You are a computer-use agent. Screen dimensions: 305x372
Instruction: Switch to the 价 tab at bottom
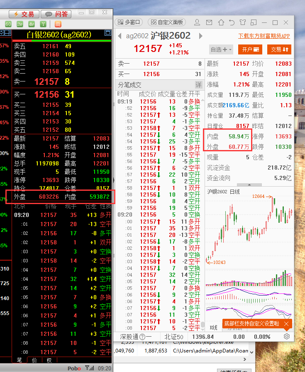[34, 360]
